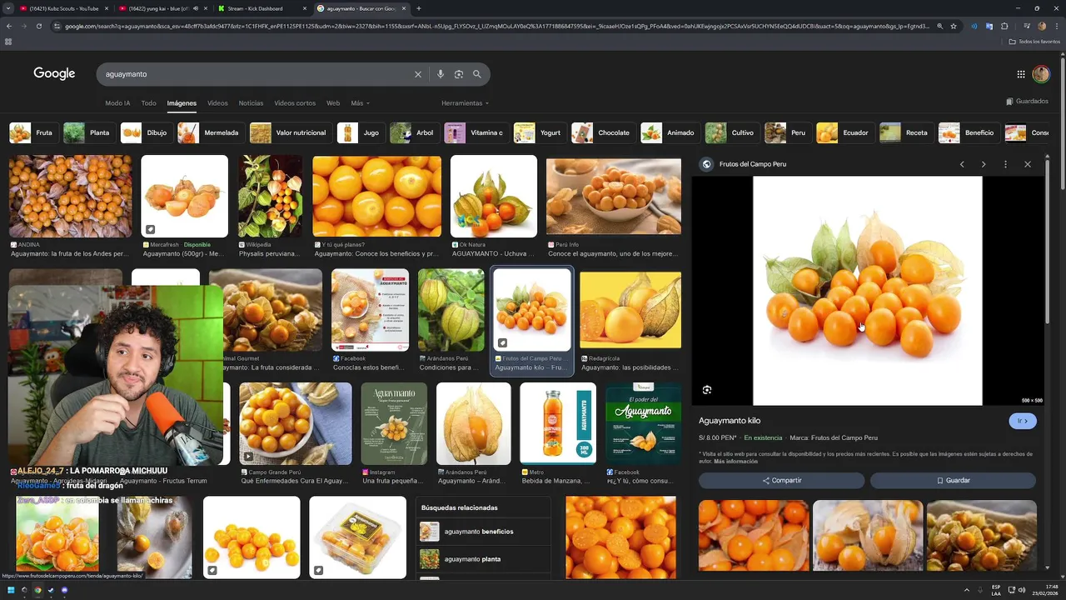The image size is (1066, 600).
Task: Open the Frutos del Campo Peru source link
Action: (753, 164)
